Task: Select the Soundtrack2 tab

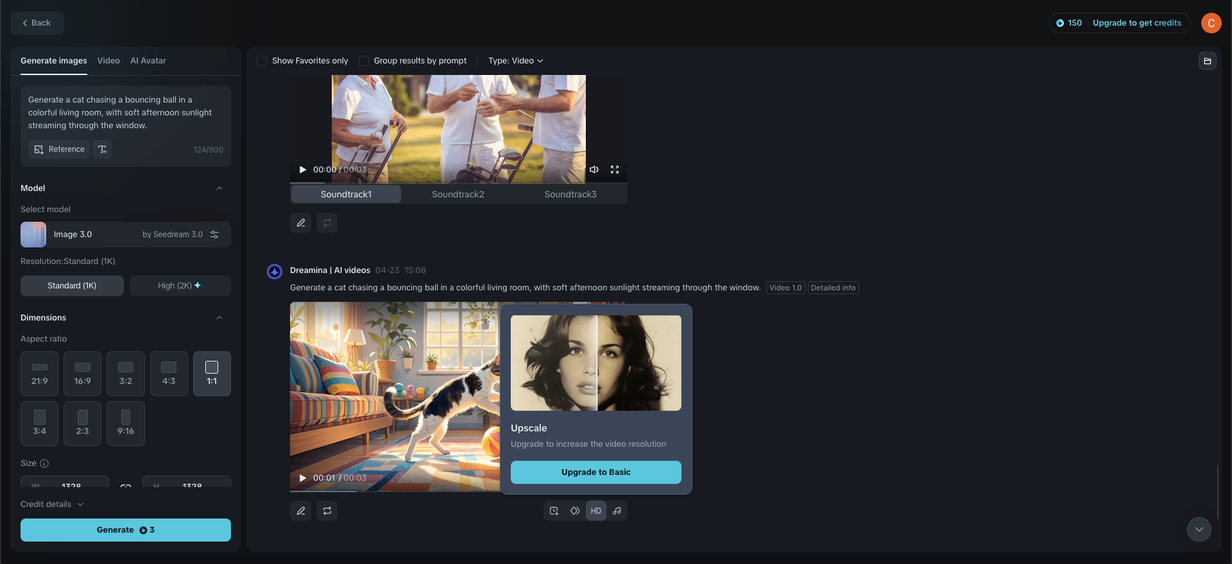Action: click(x=458, y=194)
